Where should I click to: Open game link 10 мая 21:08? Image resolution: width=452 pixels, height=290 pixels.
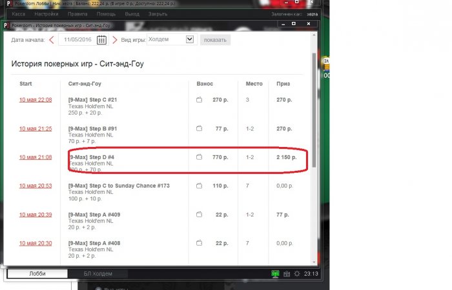(36, 157)
